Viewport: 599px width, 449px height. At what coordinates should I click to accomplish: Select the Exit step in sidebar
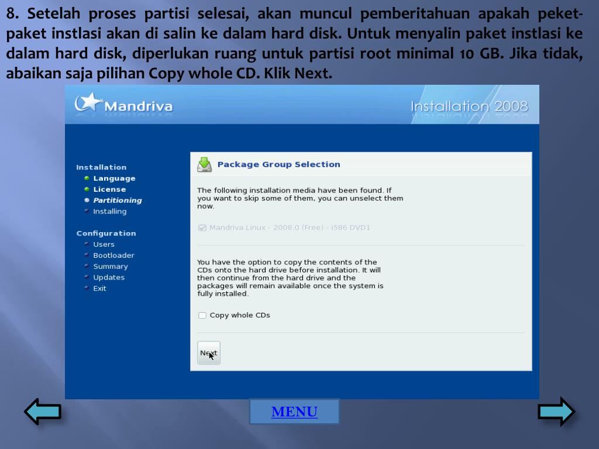coord(99,289)
